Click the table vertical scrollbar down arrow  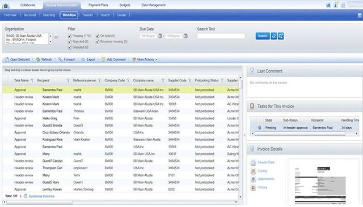point(240,197)
